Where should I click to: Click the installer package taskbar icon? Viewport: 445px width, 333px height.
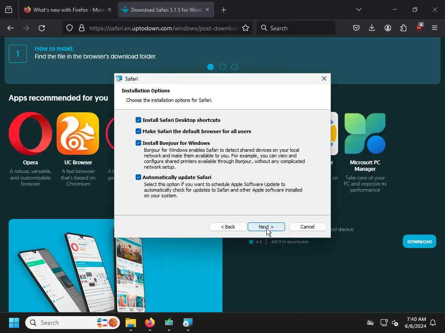(169, 323)
